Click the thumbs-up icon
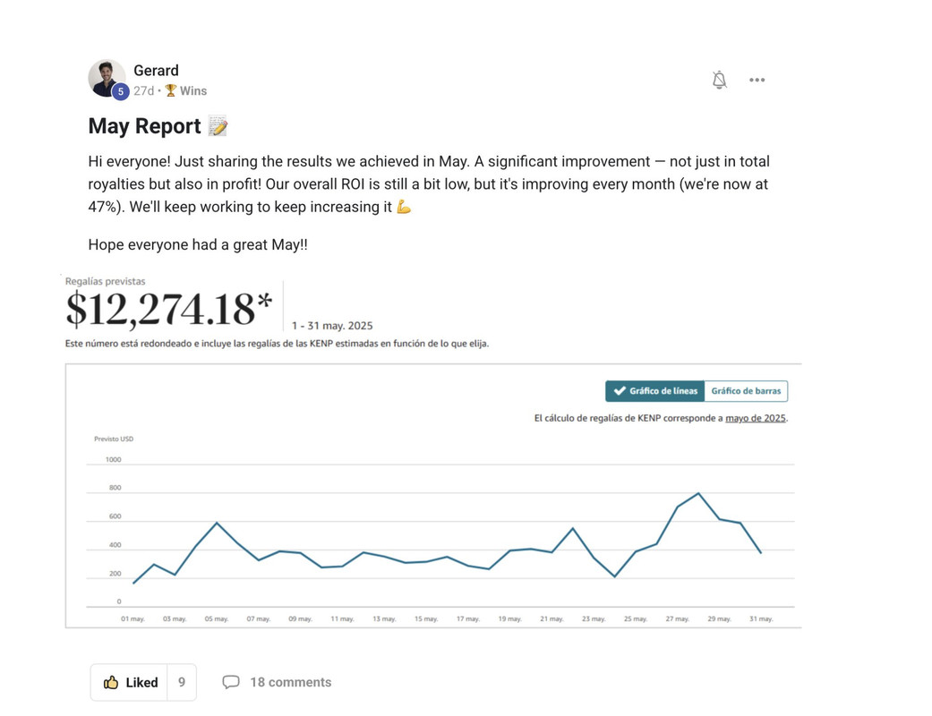932x716 pixels. pos(110,682)
